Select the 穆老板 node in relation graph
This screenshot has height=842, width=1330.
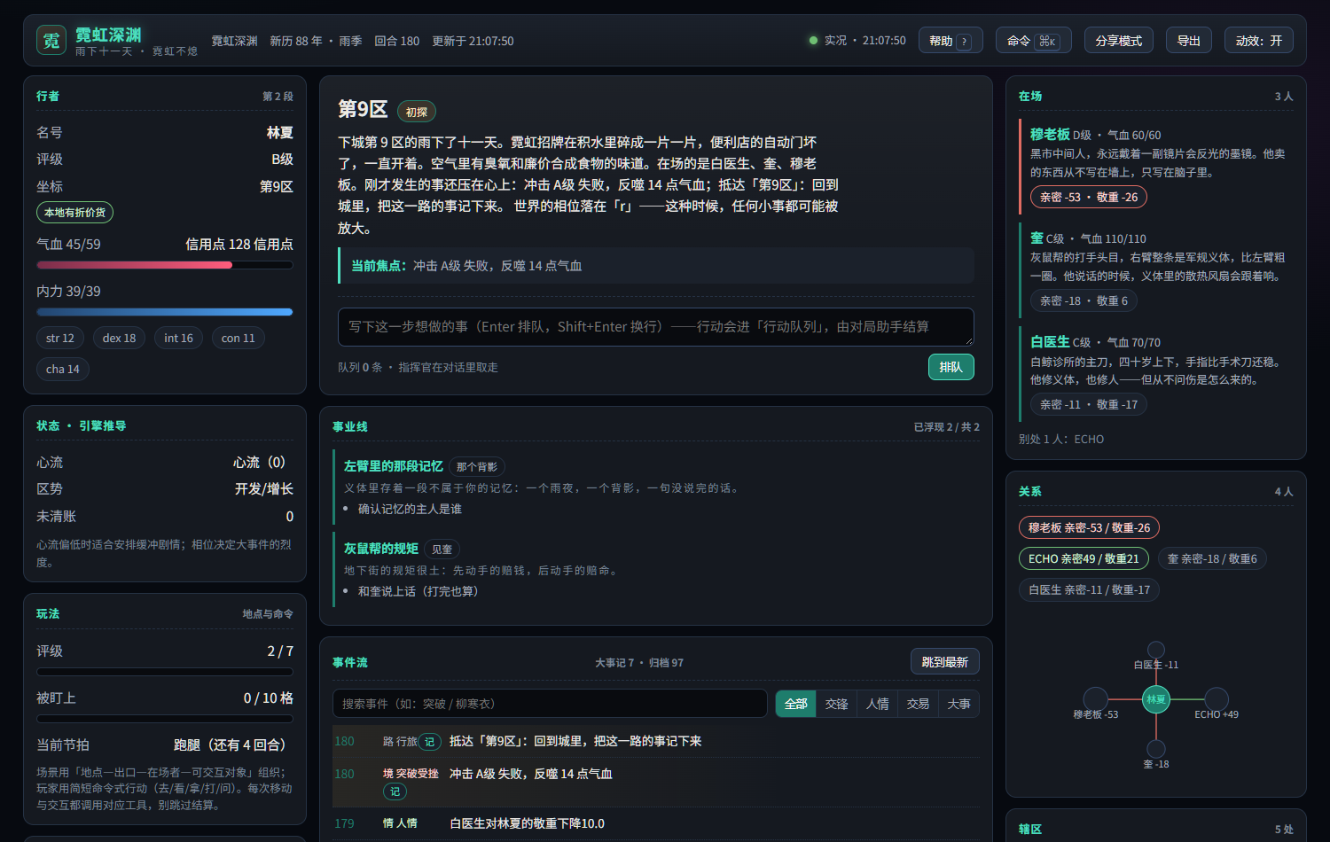[1096, 699]
